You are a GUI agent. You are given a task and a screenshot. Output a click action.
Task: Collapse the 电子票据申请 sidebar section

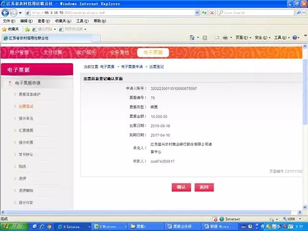tap(27, 83)
